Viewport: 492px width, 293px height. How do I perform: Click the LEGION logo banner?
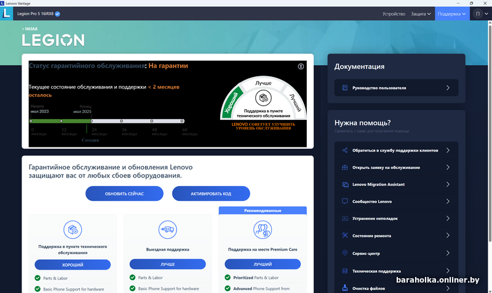(x=54, y=40)
